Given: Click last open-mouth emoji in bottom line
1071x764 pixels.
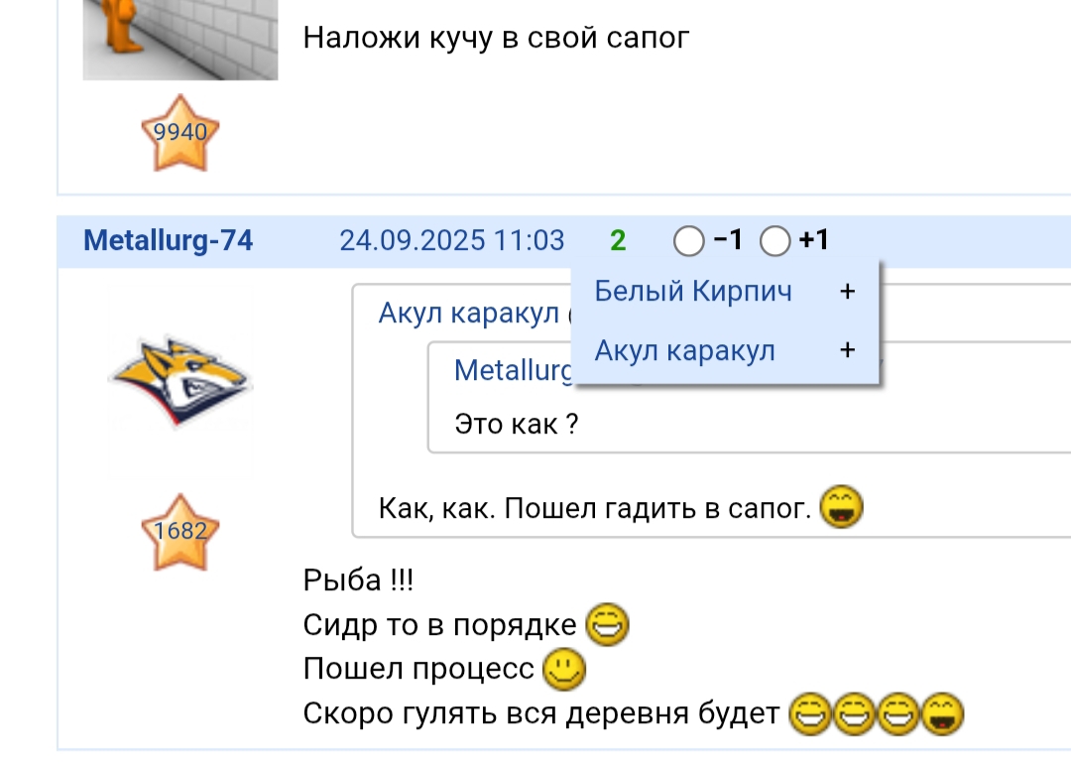Looking at the screenshot, I should (943, 714).
